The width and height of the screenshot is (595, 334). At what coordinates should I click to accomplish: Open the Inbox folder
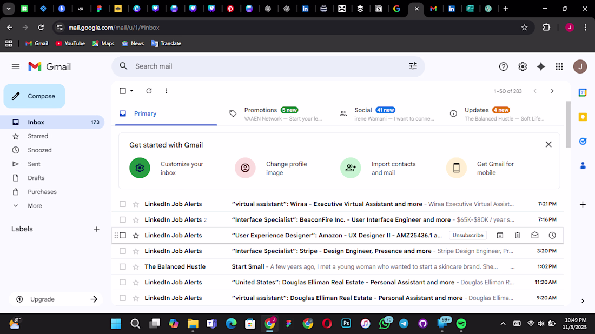[x=52, y=122]
